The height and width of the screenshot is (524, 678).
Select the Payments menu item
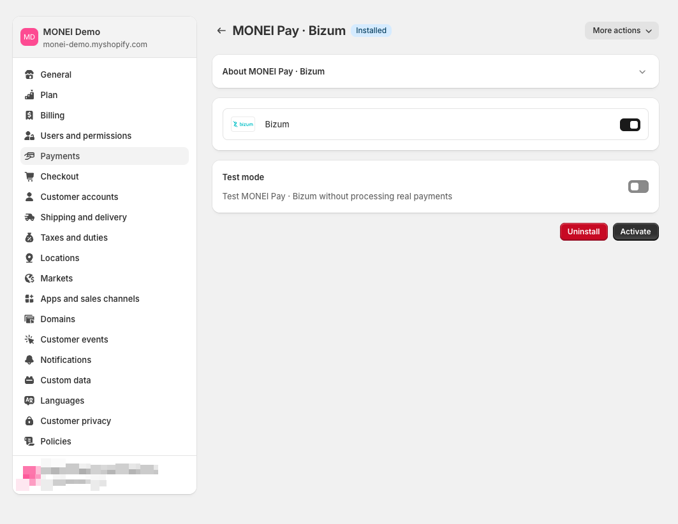point(105,156)
